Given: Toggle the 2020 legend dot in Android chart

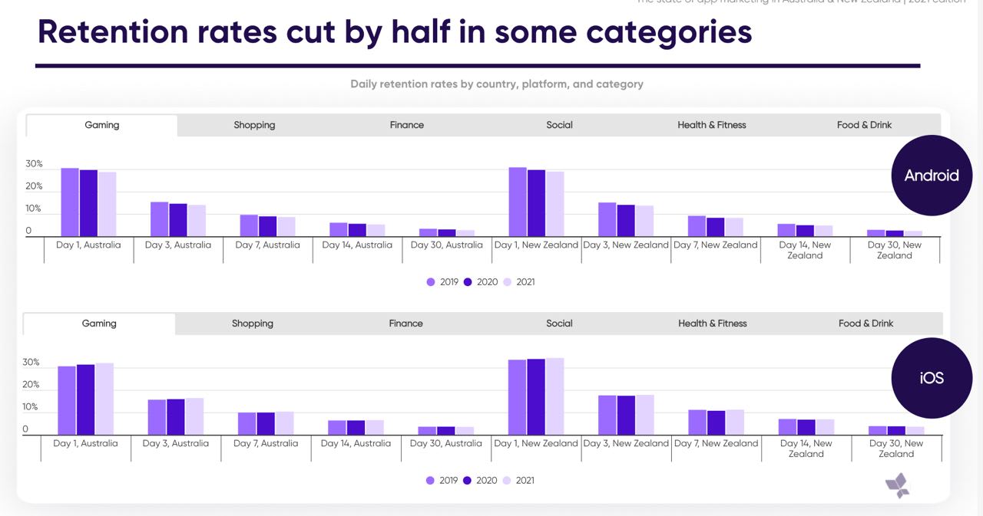Looking at the screenshot, I should (x=468, y=282).
